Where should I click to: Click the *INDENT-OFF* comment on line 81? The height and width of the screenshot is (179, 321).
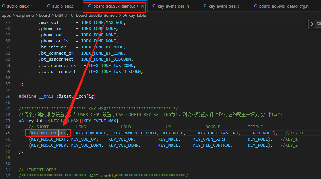coord(38,170)
